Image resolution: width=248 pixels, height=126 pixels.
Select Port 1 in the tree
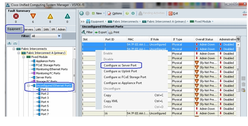(x=45, y=90)
